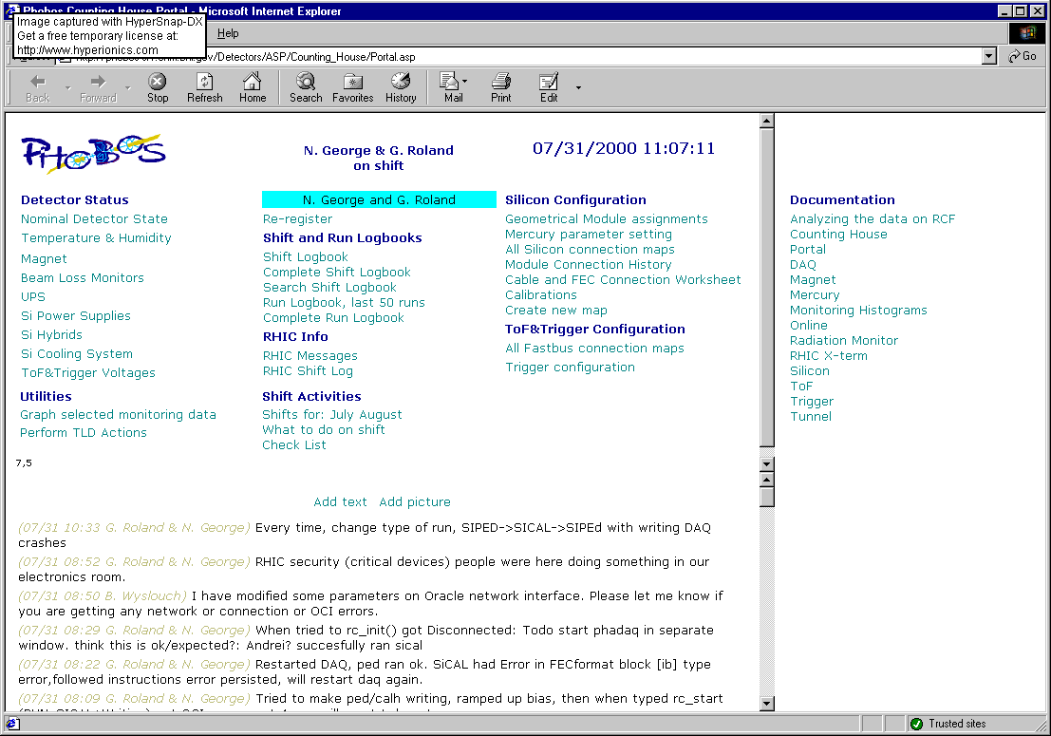The height and width of the screenshot is (736, 1051).
Task: Click Create new map link
Action: 556,311
